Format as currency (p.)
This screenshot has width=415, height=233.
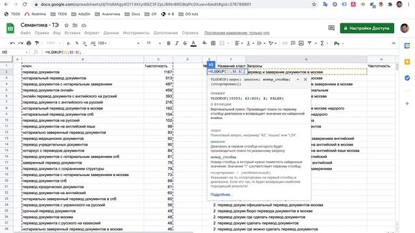[69, 43]
